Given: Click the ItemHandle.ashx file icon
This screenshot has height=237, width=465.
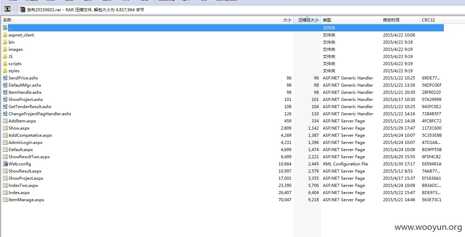Looking at the screenshot, I should point(5,92).
